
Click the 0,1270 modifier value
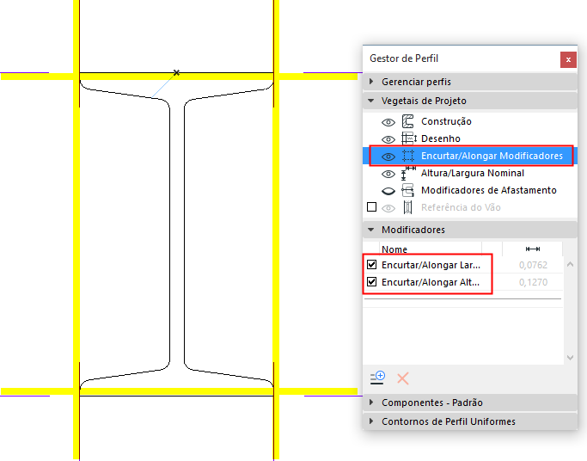pos(533,282)
